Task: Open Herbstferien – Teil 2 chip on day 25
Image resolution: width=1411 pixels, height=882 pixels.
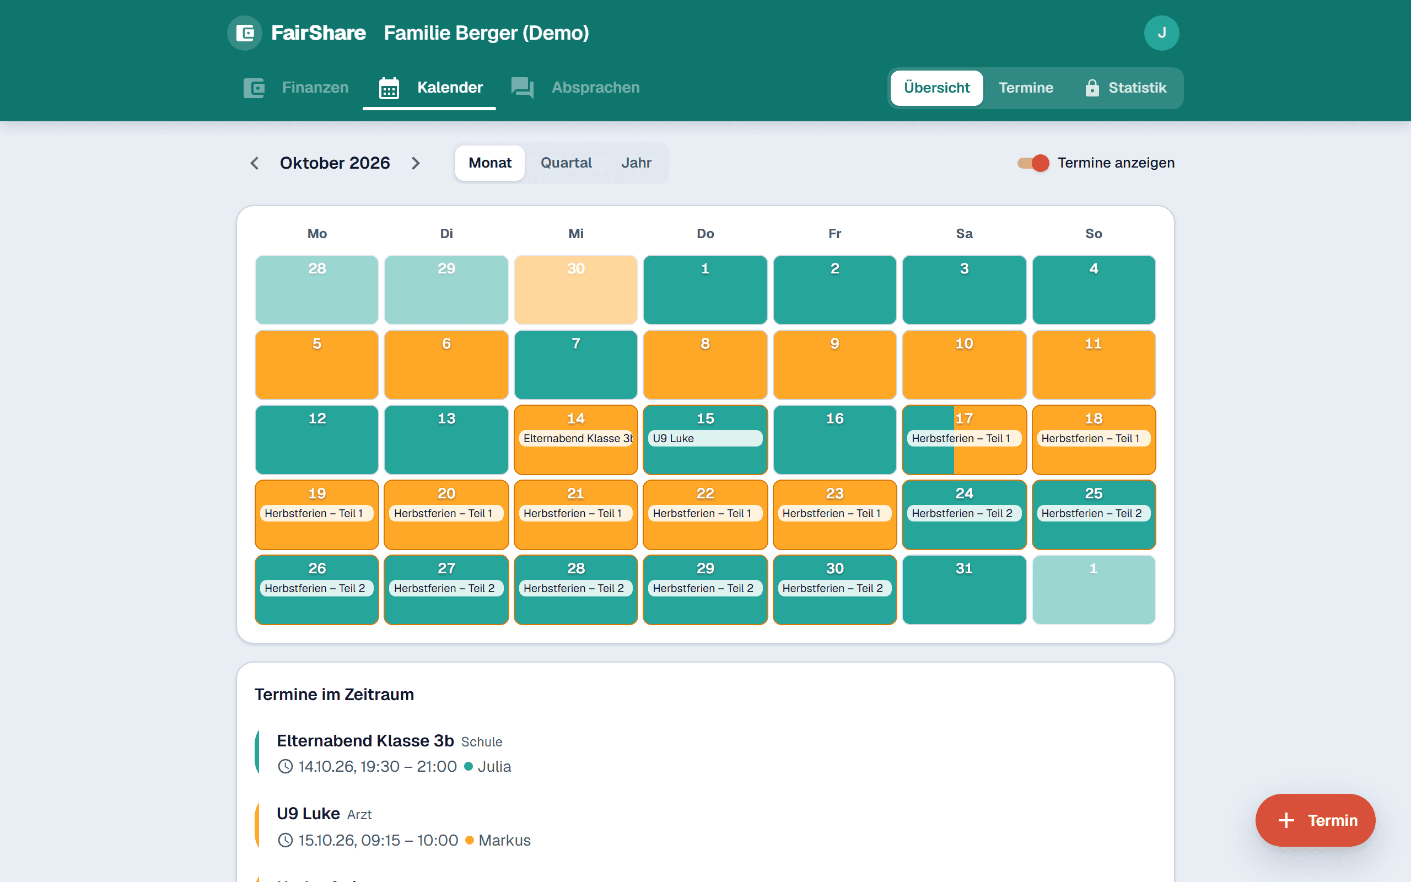Action: (1093, 513)
